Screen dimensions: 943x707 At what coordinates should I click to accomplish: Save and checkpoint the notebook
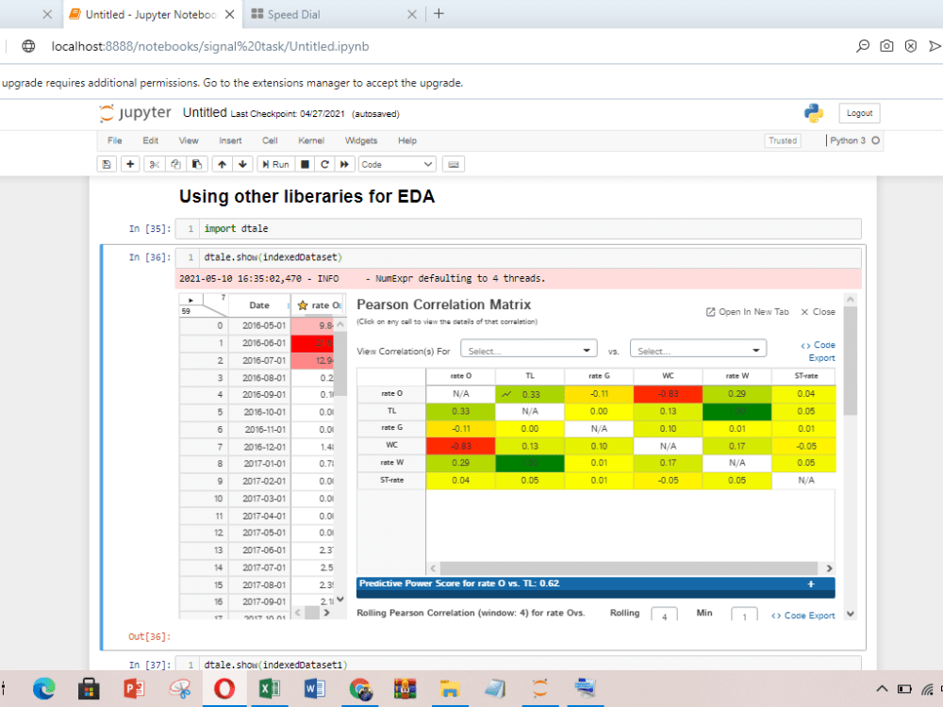point(107,163)
